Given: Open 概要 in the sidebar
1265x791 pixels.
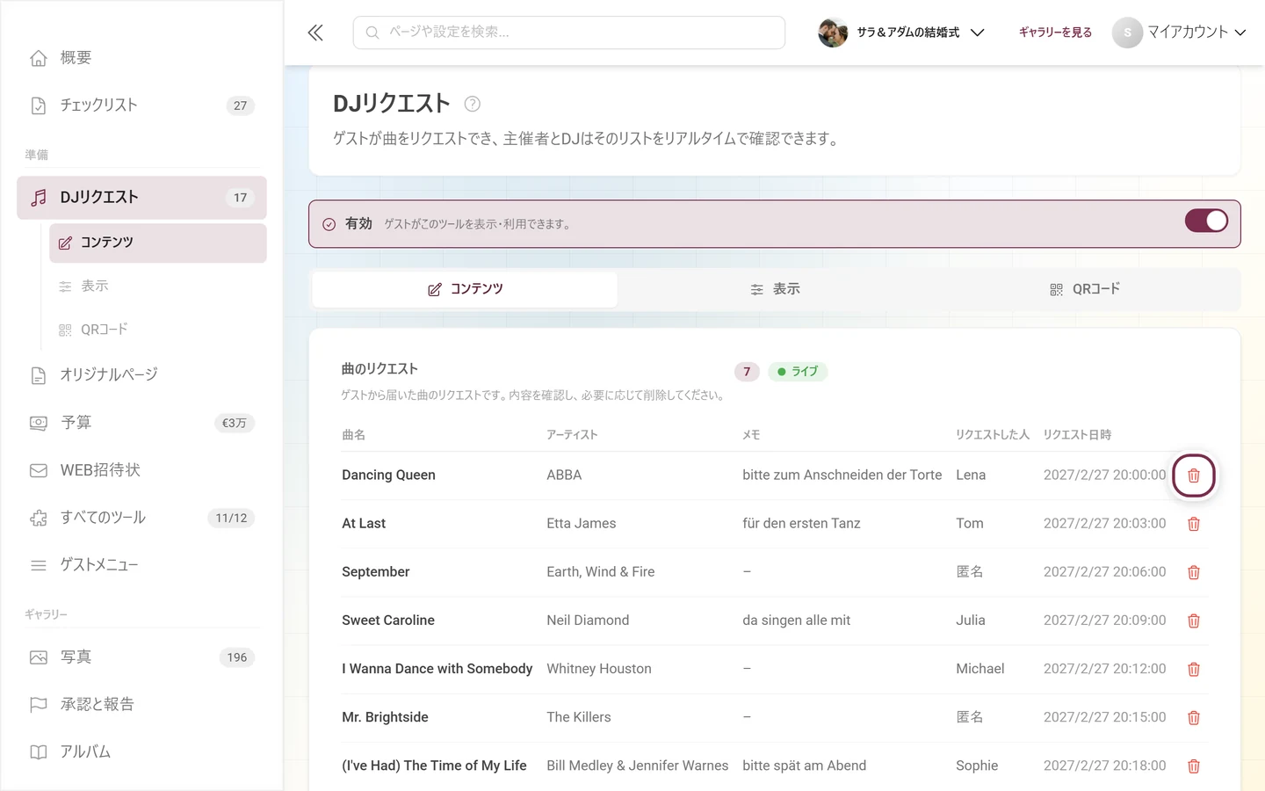Looking at the screenshot, I should pos(141,58).
